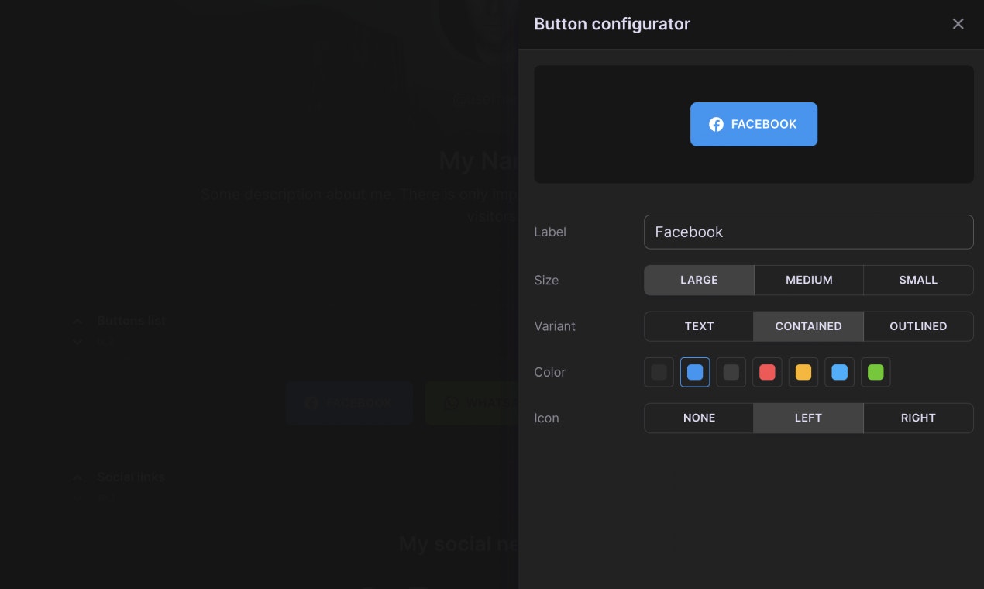Click the Facebook preview button
The image size is (984, 589).
[754, 124]
